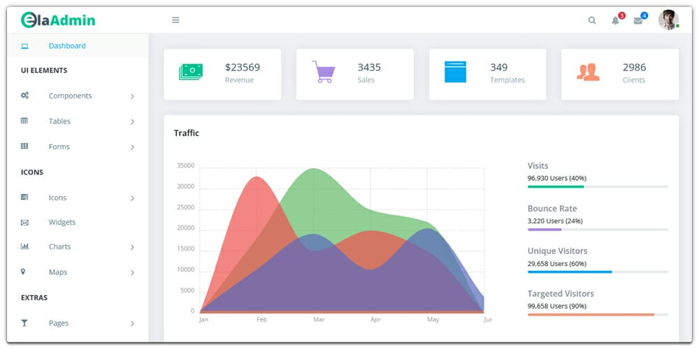The width and height of the screenshot is (699, 349).
Task: Click the ElaAdmin logo link
Action: pyautogui.click(x=58, y=20)
